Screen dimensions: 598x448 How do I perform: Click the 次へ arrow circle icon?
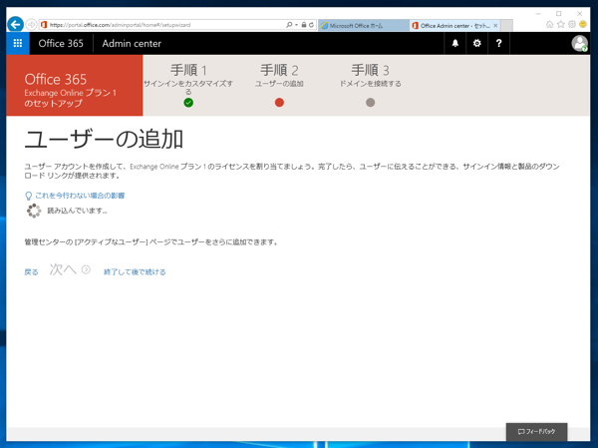coord(86,270)
